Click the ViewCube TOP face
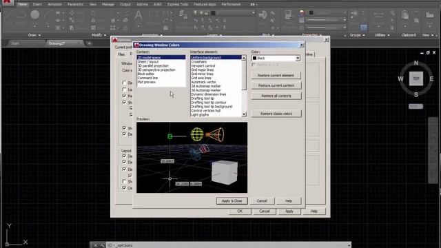 416,79
